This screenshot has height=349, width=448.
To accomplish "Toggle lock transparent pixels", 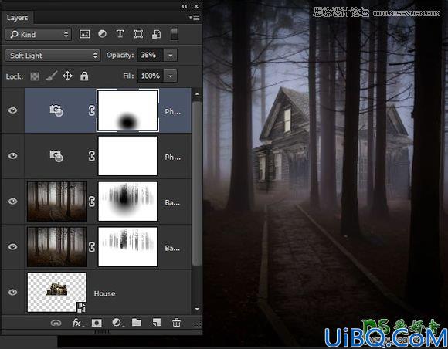I will click(35, 76).
